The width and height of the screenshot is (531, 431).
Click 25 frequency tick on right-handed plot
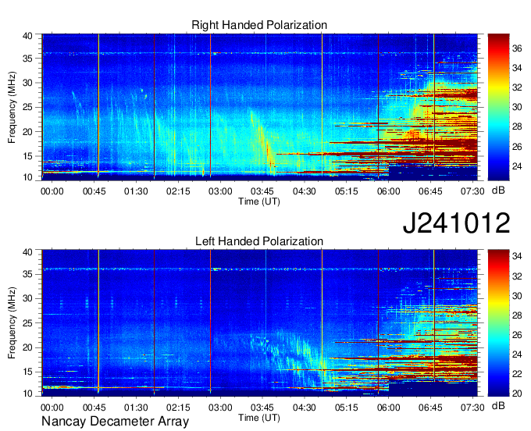pos(27,107)
